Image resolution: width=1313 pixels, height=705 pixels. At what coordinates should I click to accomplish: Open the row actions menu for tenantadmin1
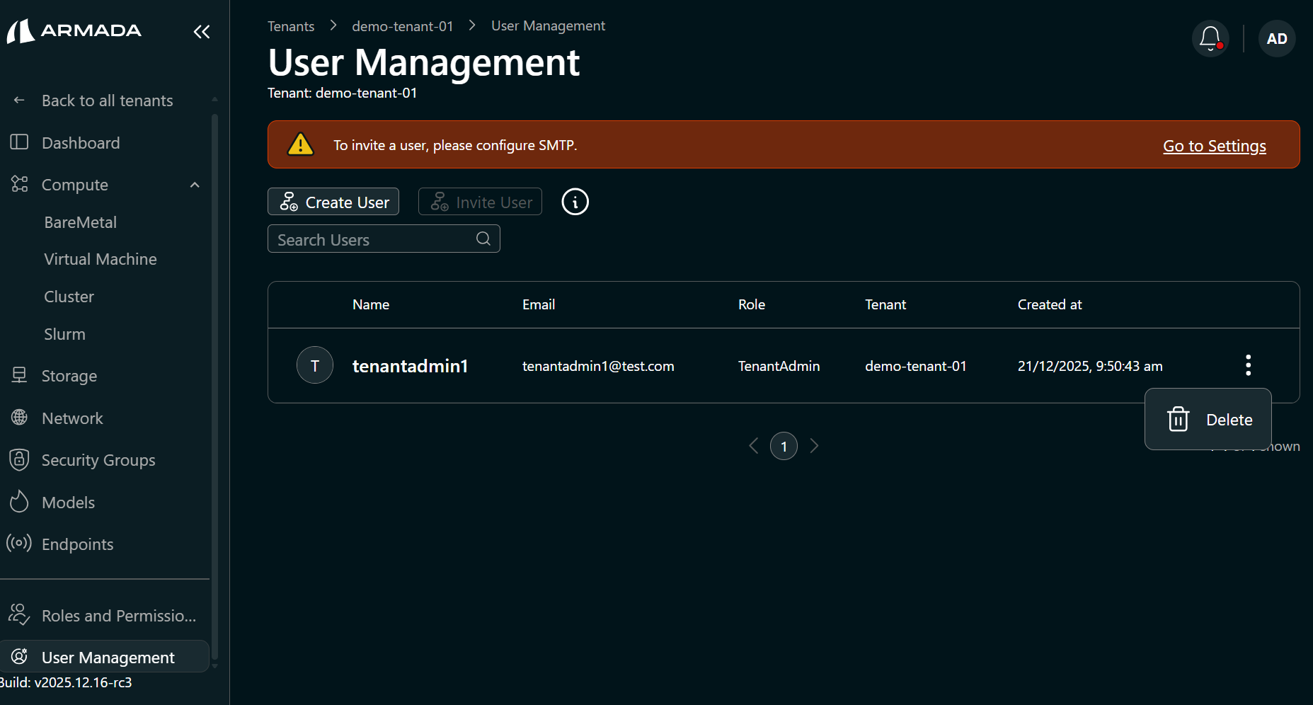point(1248,365)
